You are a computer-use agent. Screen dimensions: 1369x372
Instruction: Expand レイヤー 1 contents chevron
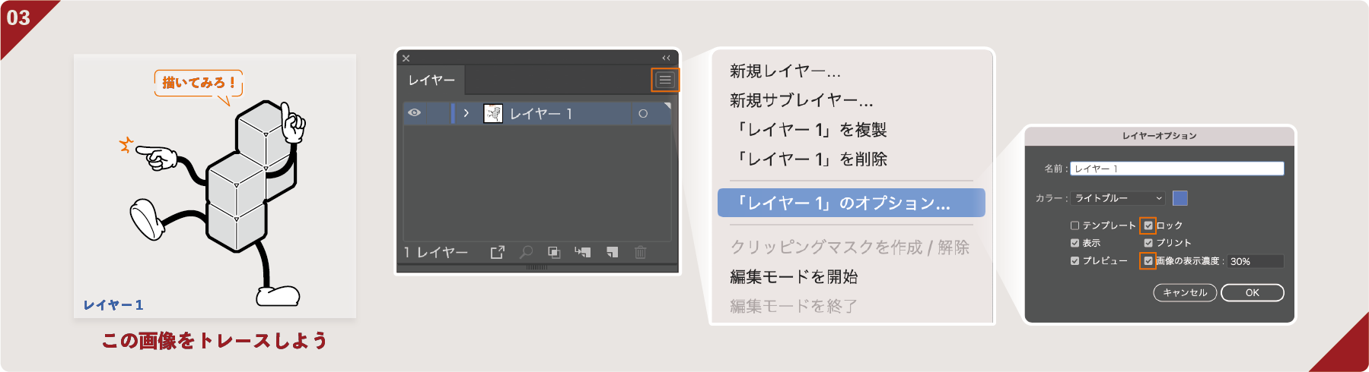click(466, 113)
